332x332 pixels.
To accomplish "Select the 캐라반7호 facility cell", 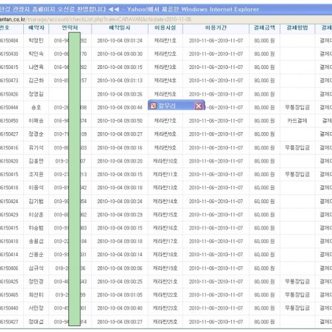I will tap(165, 121).
